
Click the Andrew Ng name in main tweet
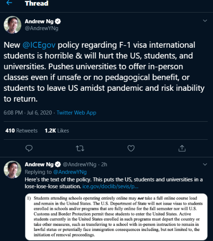click(x=39, y=21)
